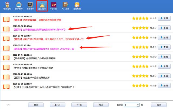Go to previous page with 上一页
Viewport: 173px width, 109px height.
pos(58,105)
